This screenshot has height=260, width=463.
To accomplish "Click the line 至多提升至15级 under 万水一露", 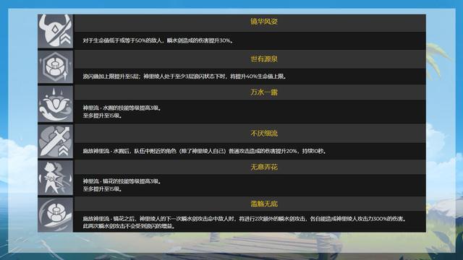I will (x=103, y=116).
